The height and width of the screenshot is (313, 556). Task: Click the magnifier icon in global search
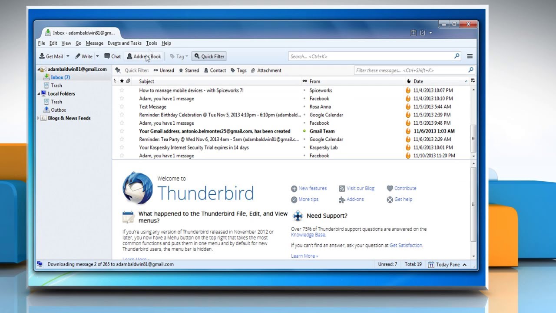pos(457,56)
